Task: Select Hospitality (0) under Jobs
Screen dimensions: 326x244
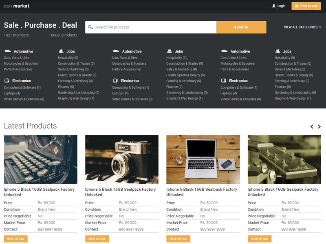Action: click(67, 57)
